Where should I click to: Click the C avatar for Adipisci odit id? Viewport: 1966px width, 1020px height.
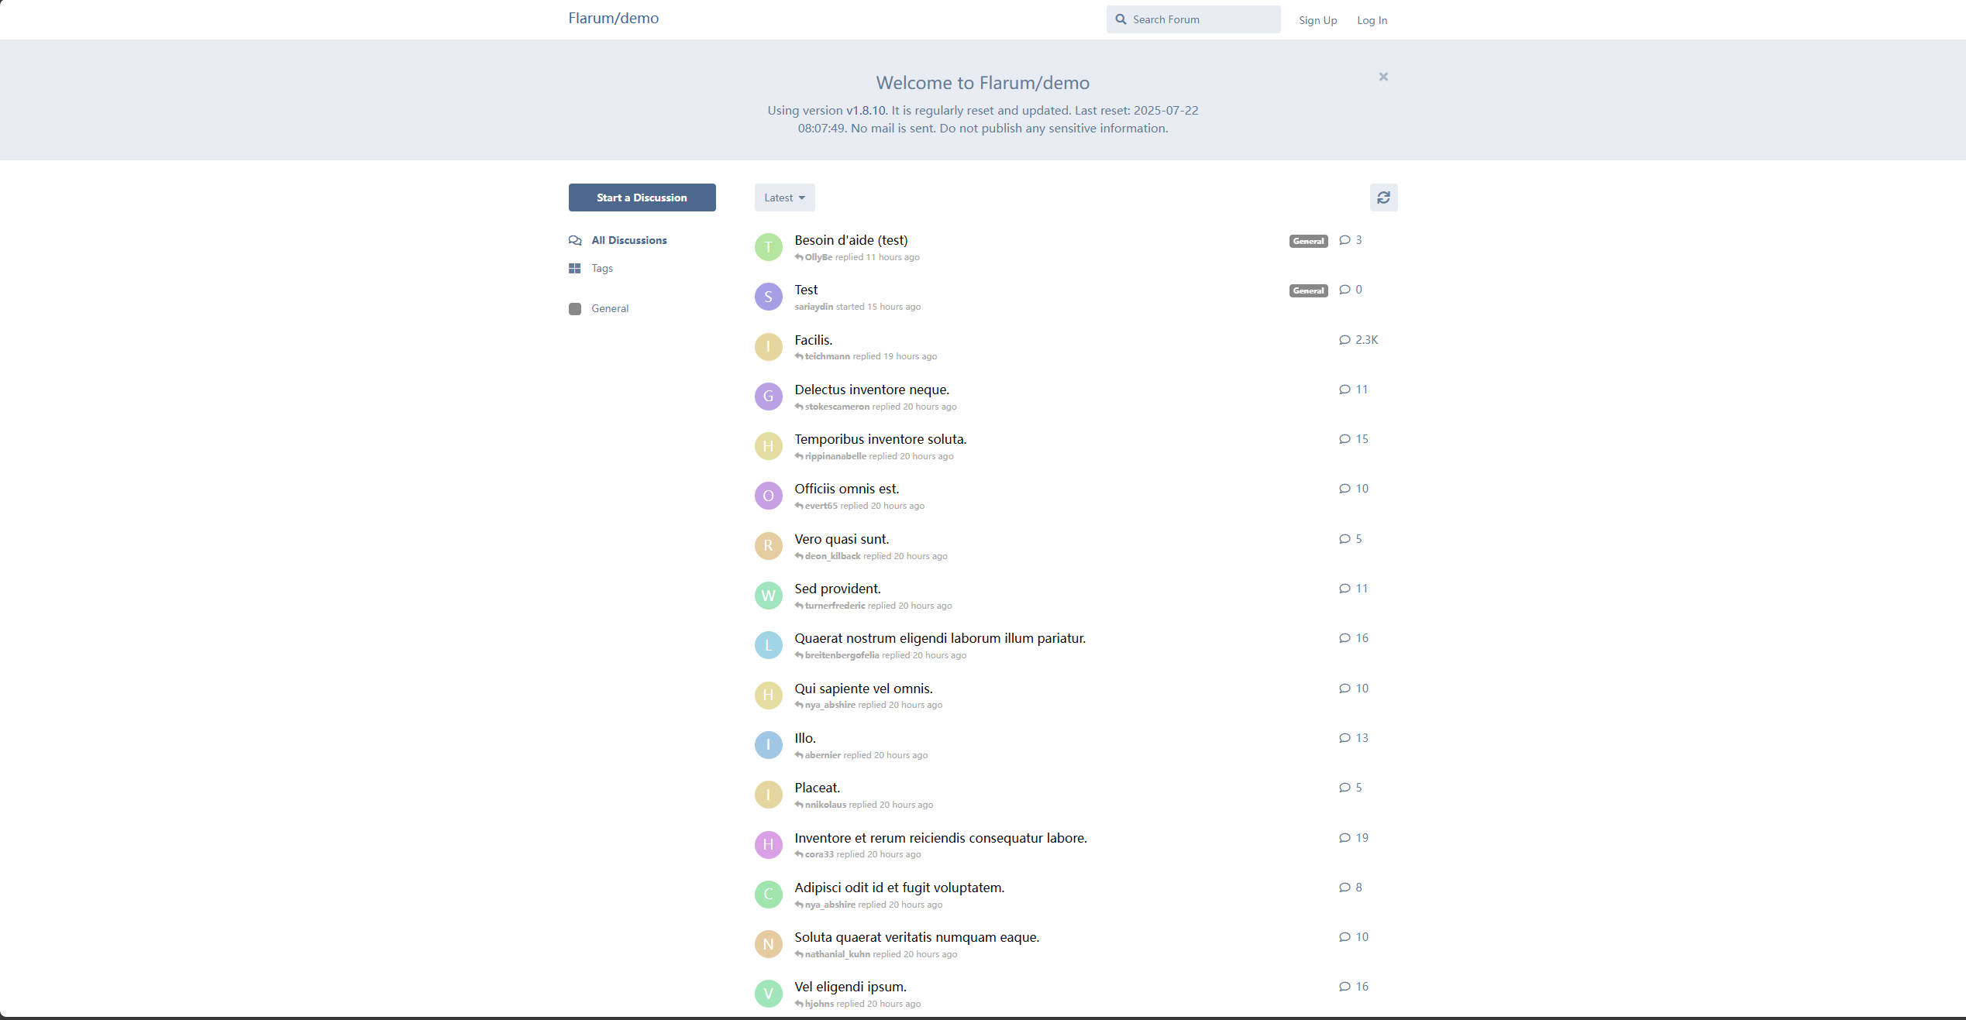[769, 895]
